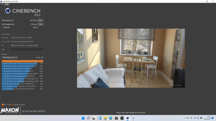Click the volume speaker tray icon
216x121 pixels.
point(198,118)
